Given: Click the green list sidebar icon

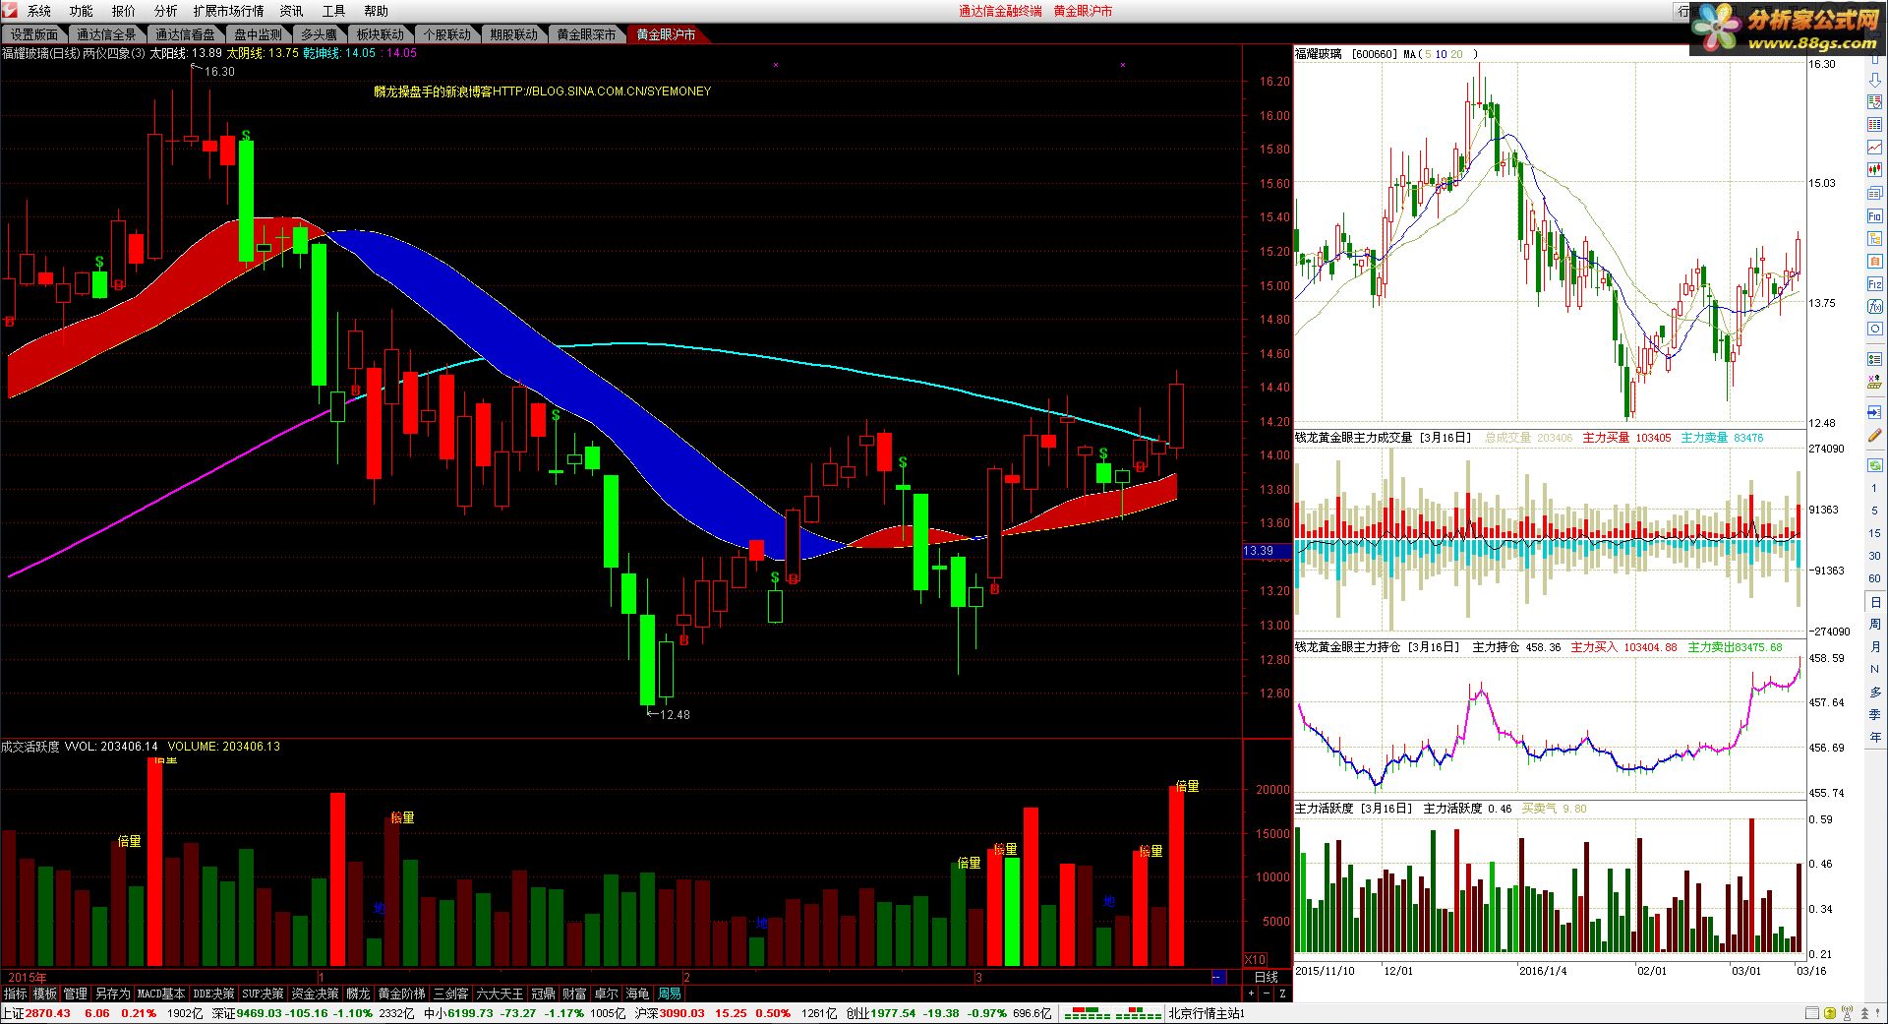Looking at the screenshot, I should click(x=1874, y=358).
